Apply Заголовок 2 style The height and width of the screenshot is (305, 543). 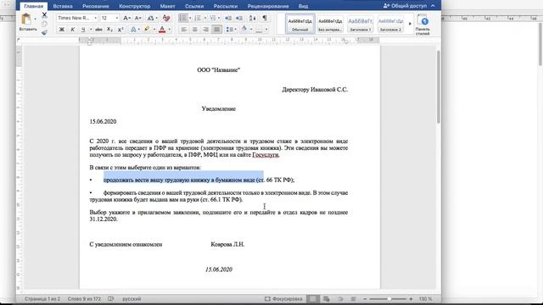[390, 25]
